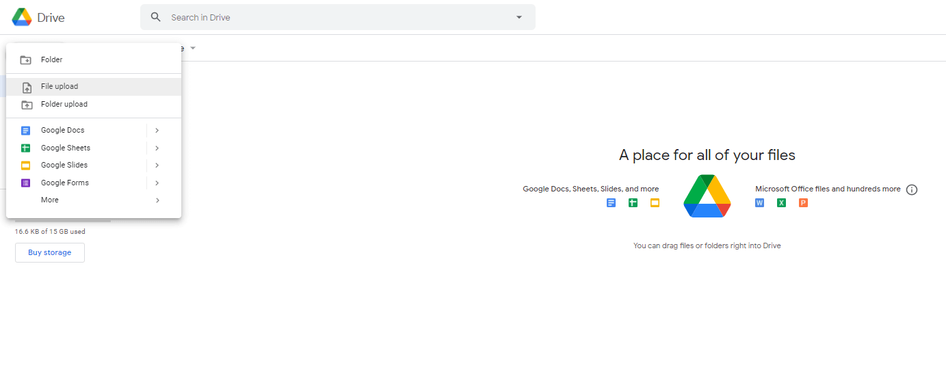Click 'A place for all of your files' heading
The height and width of the screenshot is (372, 946).
(707, 155)
